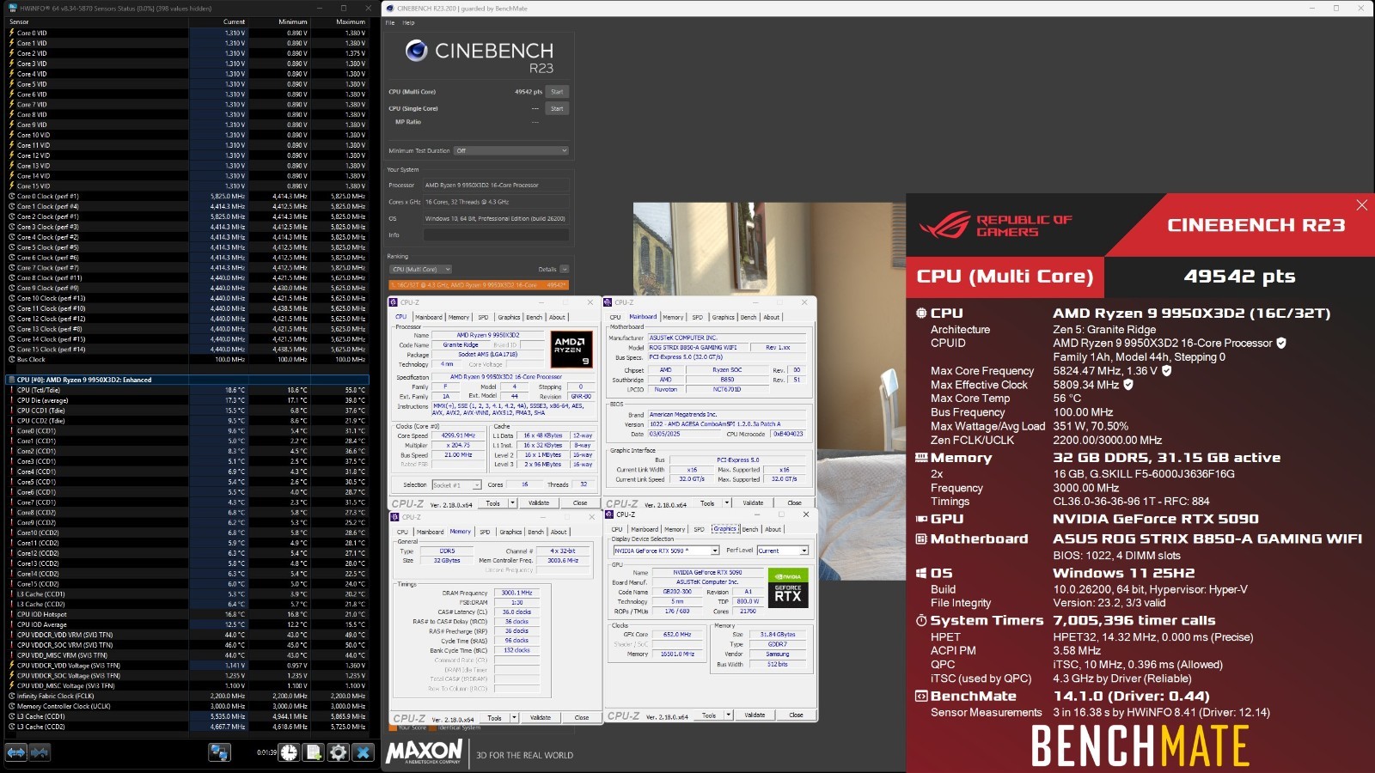This screenshot has height=773, width=1375.
Task: Open the network remote monitoring icon in HWiNFO
Action: 220,752
